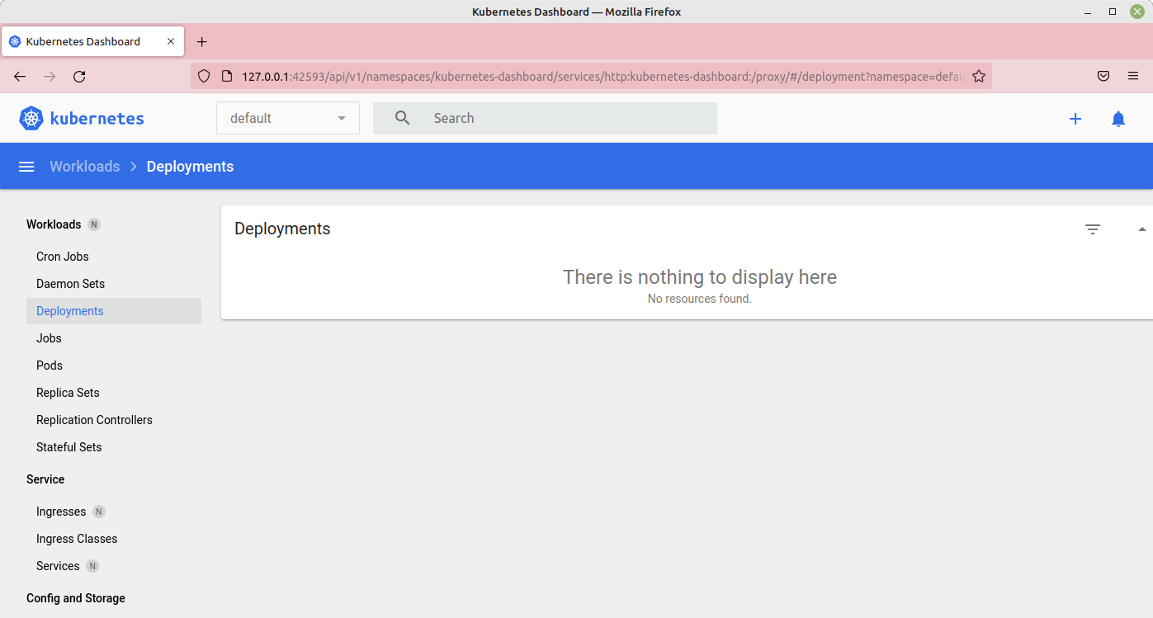Click the plus create resource icon
This screenshot has height=618, width=1153.
pyautogui.click(x=1075, y=119)
